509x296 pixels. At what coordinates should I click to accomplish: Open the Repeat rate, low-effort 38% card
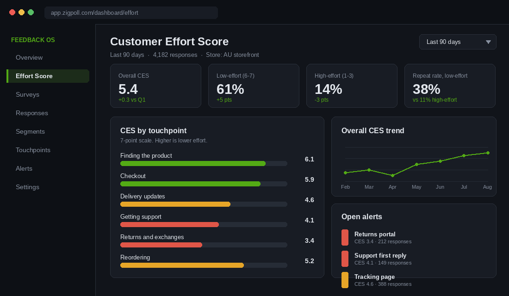point(450,86)
